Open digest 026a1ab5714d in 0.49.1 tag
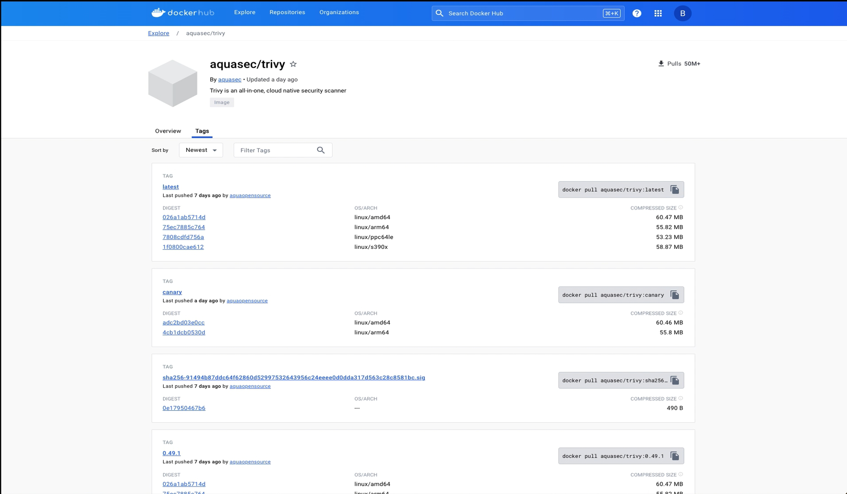847x494 pixels. tap(184, 484)
